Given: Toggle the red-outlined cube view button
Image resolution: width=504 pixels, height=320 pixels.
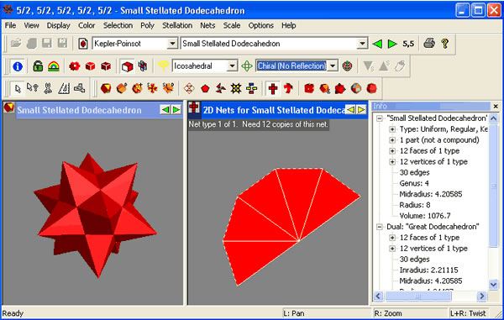Looking at the screenshot, I should coord(128,66).
